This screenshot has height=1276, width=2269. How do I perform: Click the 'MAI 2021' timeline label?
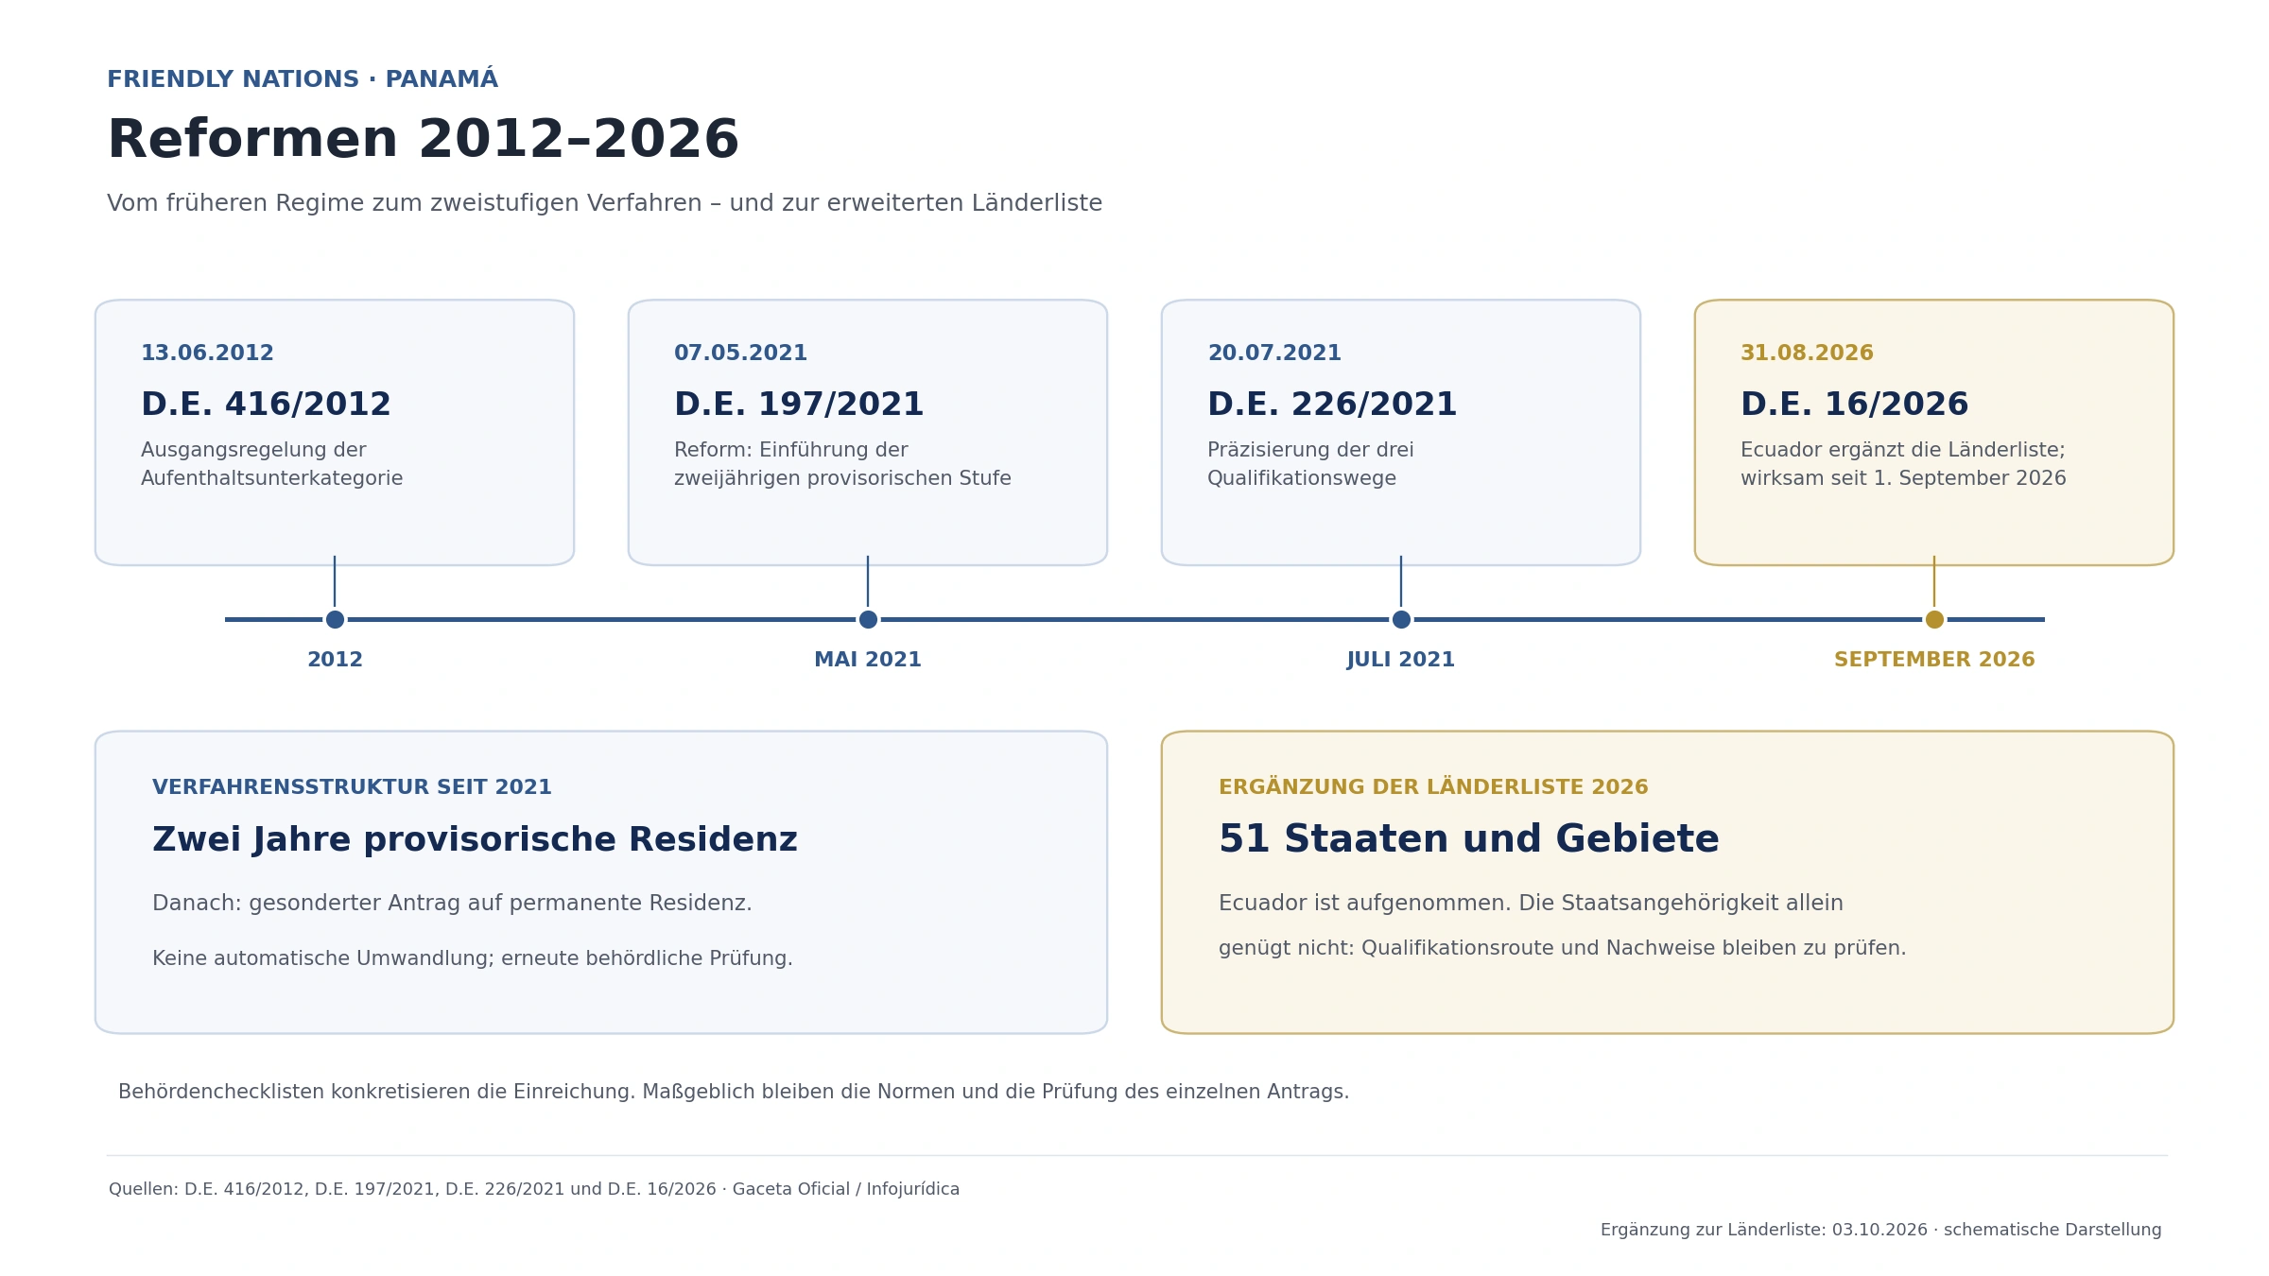[868, 660]
